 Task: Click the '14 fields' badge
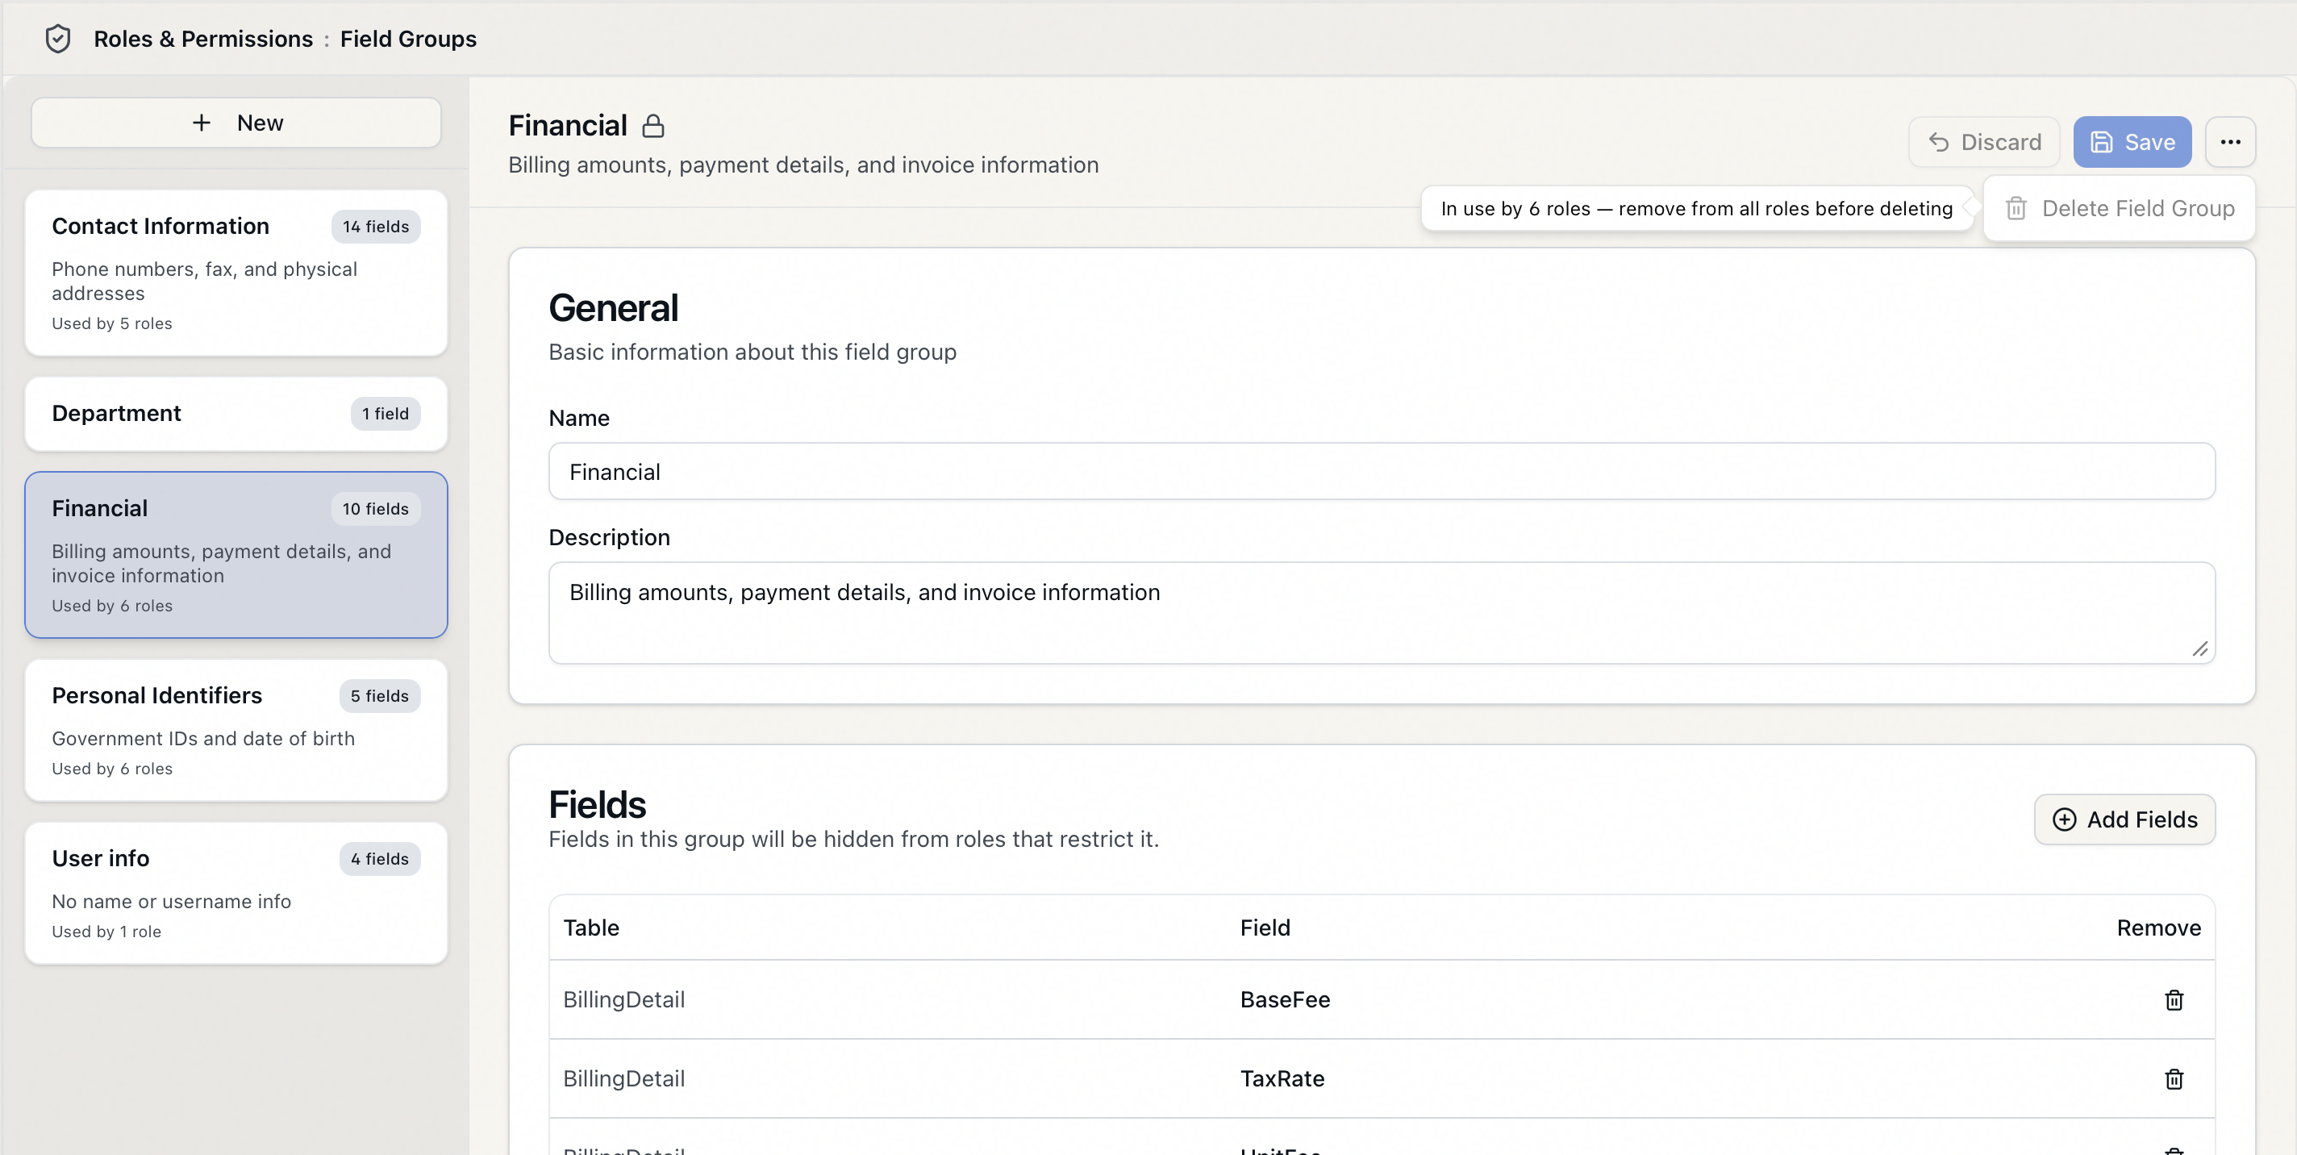click(375, 227)
